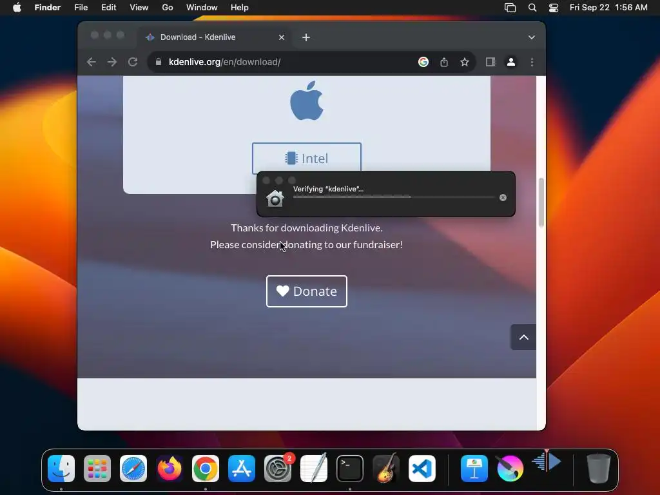Open the Go menu
Image resolution: width=660 pixels, height=495 pixels.
pyautogui.click(x=168, y=8)
